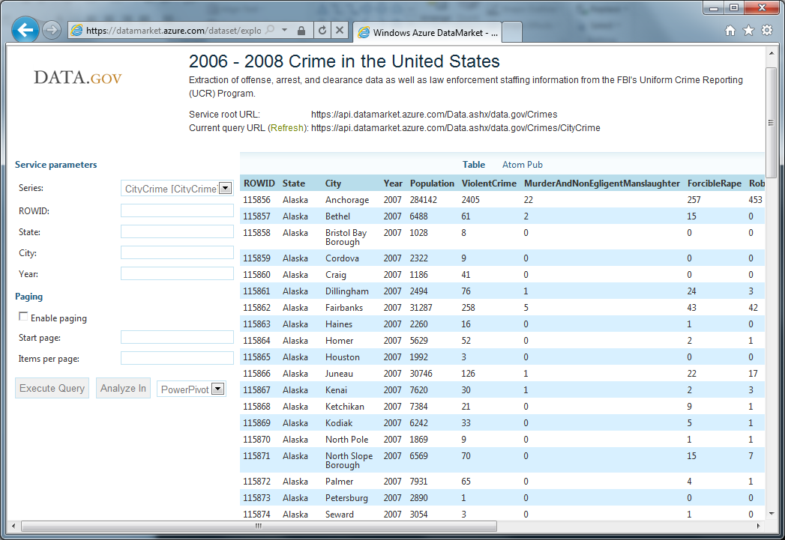785x540 pixels.
Task: Open the PowerPivot dropdown
Action: click(192, 389)
